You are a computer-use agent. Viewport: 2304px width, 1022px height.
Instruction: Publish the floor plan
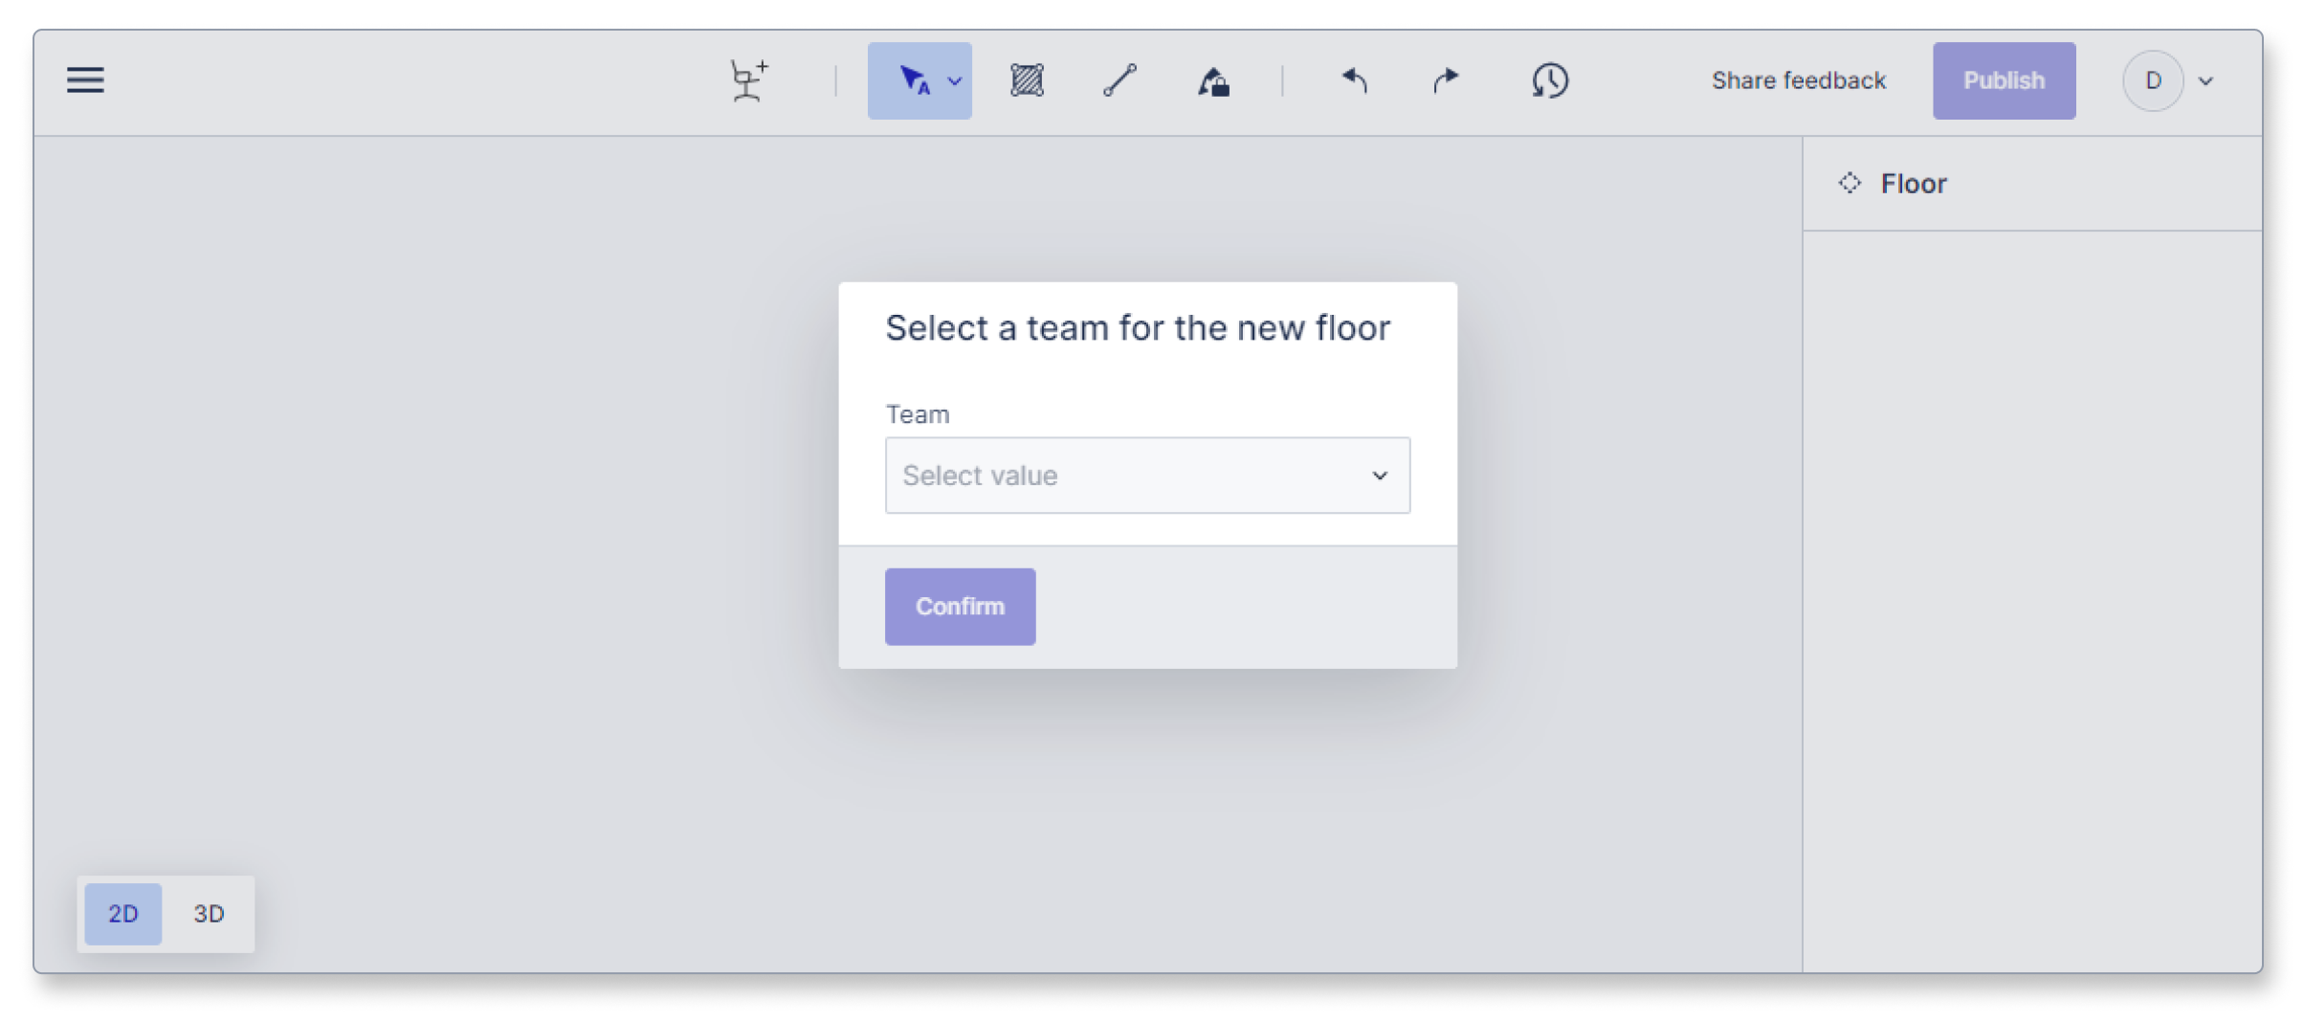(2004, 80)
